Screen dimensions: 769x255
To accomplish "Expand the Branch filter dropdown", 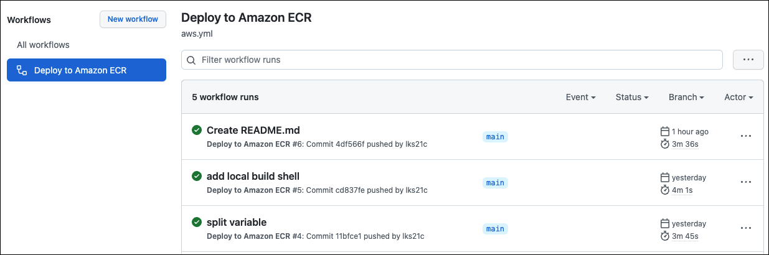I will (x=686, y=97).
